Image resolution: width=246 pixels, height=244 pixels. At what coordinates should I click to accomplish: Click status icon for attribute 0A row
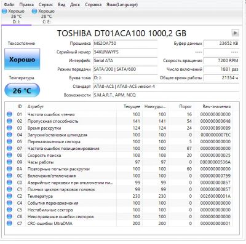(x=9, y=169)
